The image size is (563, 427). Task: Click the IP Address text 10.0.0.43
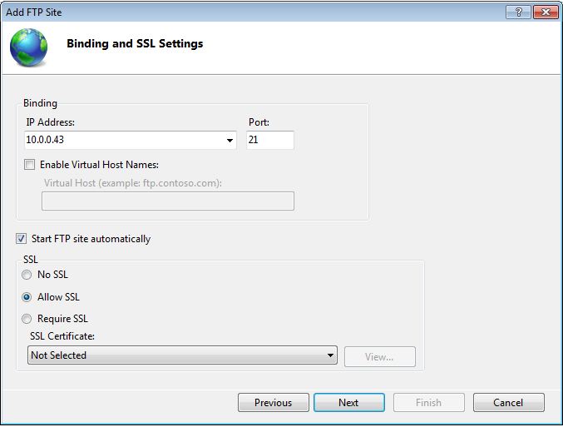click(x=45, y=140)
